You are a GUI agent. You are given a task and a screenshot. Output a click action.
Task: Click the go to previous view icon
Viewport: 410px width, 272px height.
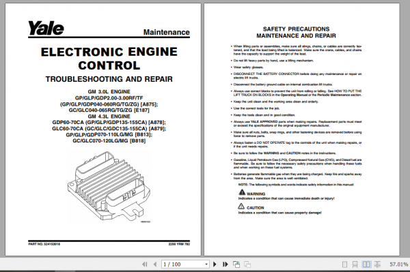[236, 265]
